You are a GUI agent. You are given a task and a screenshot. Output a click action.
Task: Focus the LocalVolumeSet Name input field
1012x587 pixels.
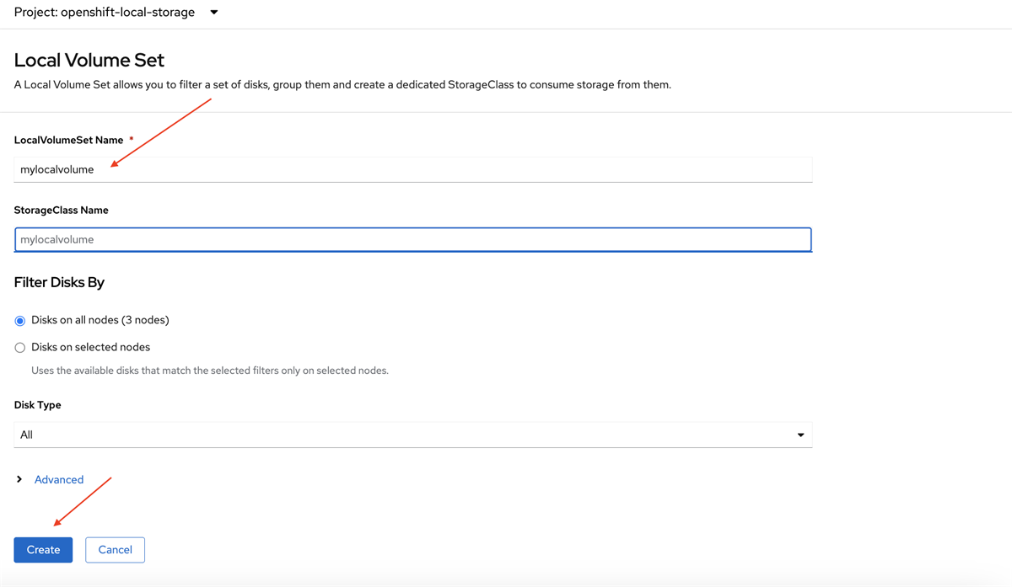tap(413, 169)
